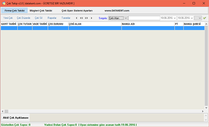209x127 pixels.
Task: Click Çek Sil to delete check
Action: [39, 18]
